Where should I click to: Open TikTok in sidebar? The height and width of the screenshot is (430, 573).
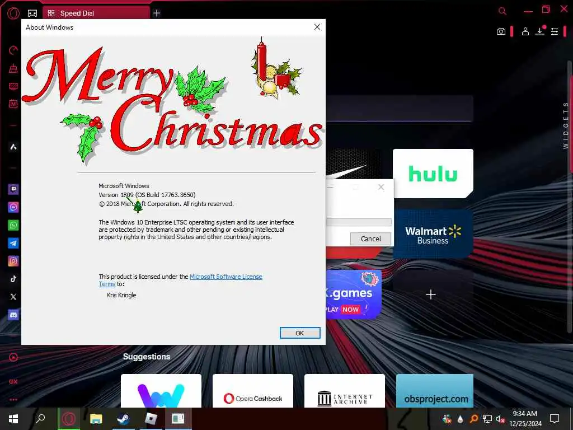coord(13,279)
